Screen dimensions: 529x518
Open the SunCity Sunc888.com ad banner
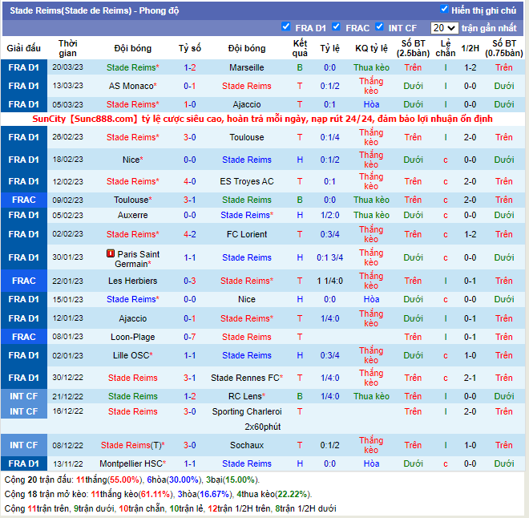point(264,119)
